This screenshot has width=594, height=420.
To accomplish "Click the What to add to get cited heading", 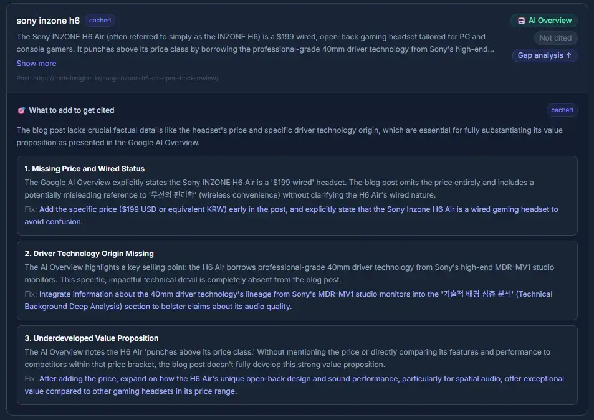I will click(x=72, y=110).
